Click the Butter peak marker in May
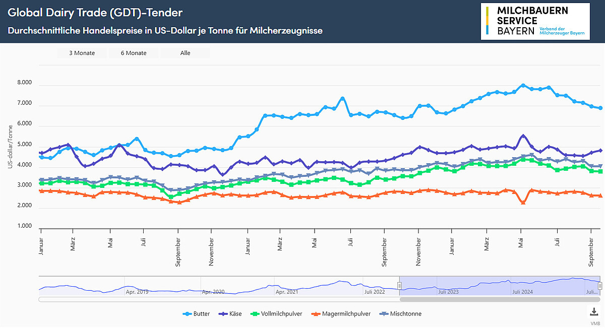The height and width of the screenshot is (332, 605). coord(523,86)
